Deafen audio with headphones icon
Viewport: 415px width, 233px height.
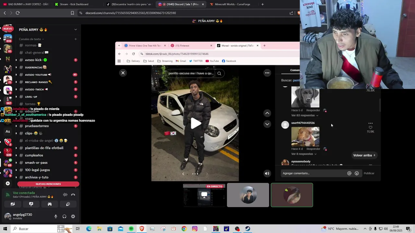point(64,216)
